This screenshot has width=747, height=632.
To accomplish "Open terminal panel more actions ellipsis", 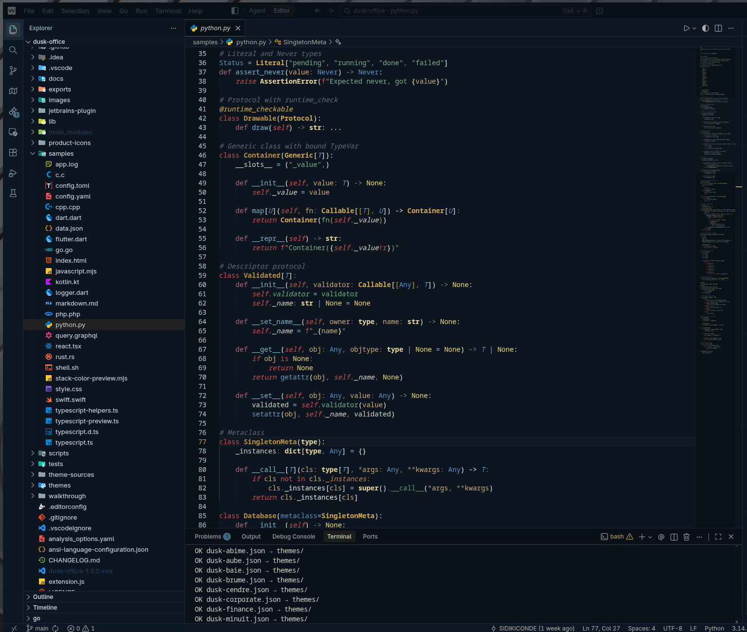I will (x=699, y=537).
